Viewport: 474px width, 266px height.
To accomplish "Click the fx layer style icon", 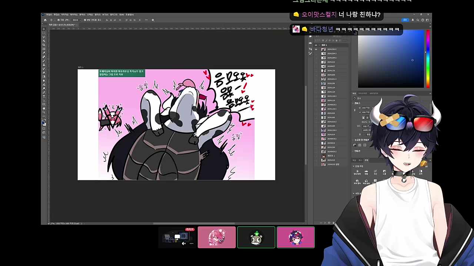I will coord(325,223).
